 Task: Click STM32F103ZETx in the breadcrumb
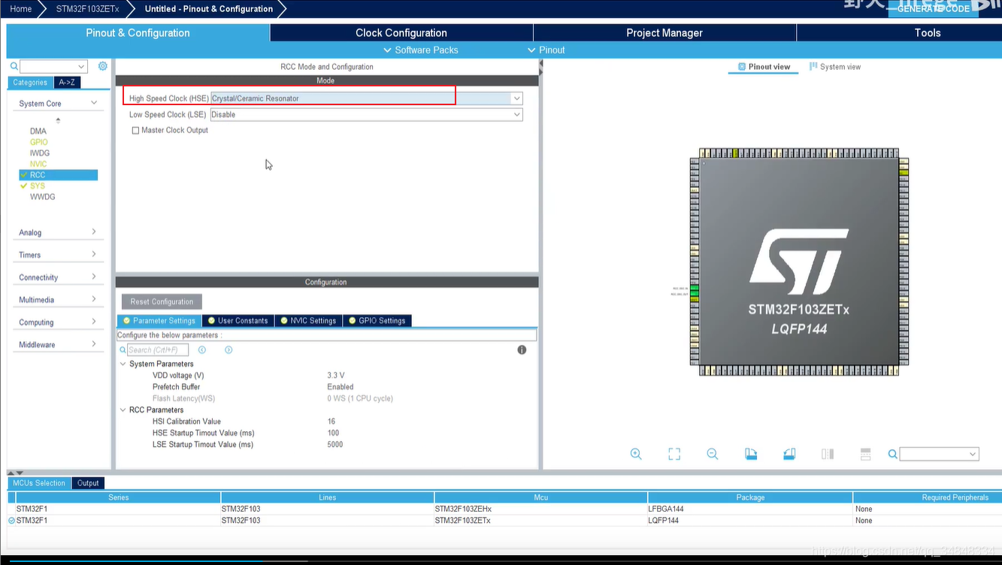87,9
